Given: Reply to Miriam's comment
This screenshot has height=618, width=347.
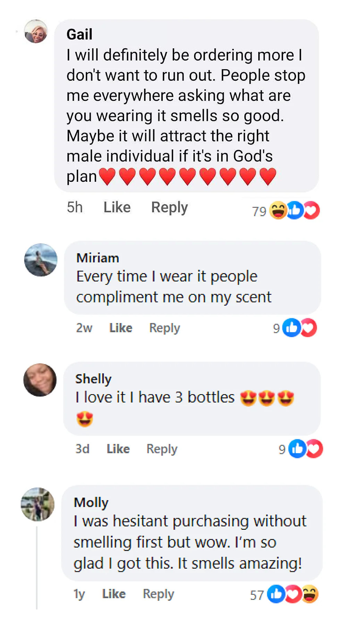Looking at the screenshot, I should (164, 328).
